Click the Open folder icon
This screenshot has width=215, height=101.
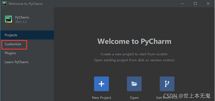(134, 84)
